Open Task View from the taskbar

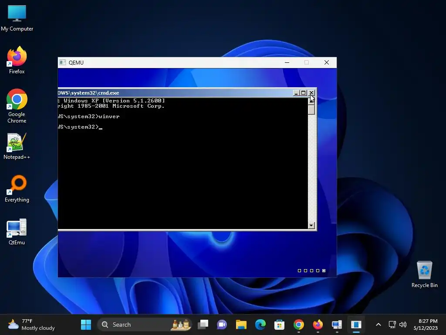pyautogui.click(x=203, y=325)
